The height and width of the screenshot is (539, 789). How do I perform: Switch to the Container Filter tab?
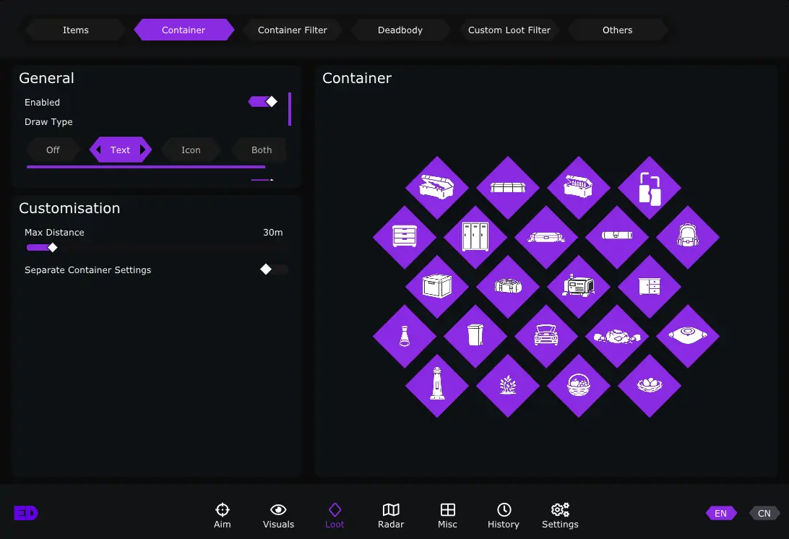coord(292,30)
